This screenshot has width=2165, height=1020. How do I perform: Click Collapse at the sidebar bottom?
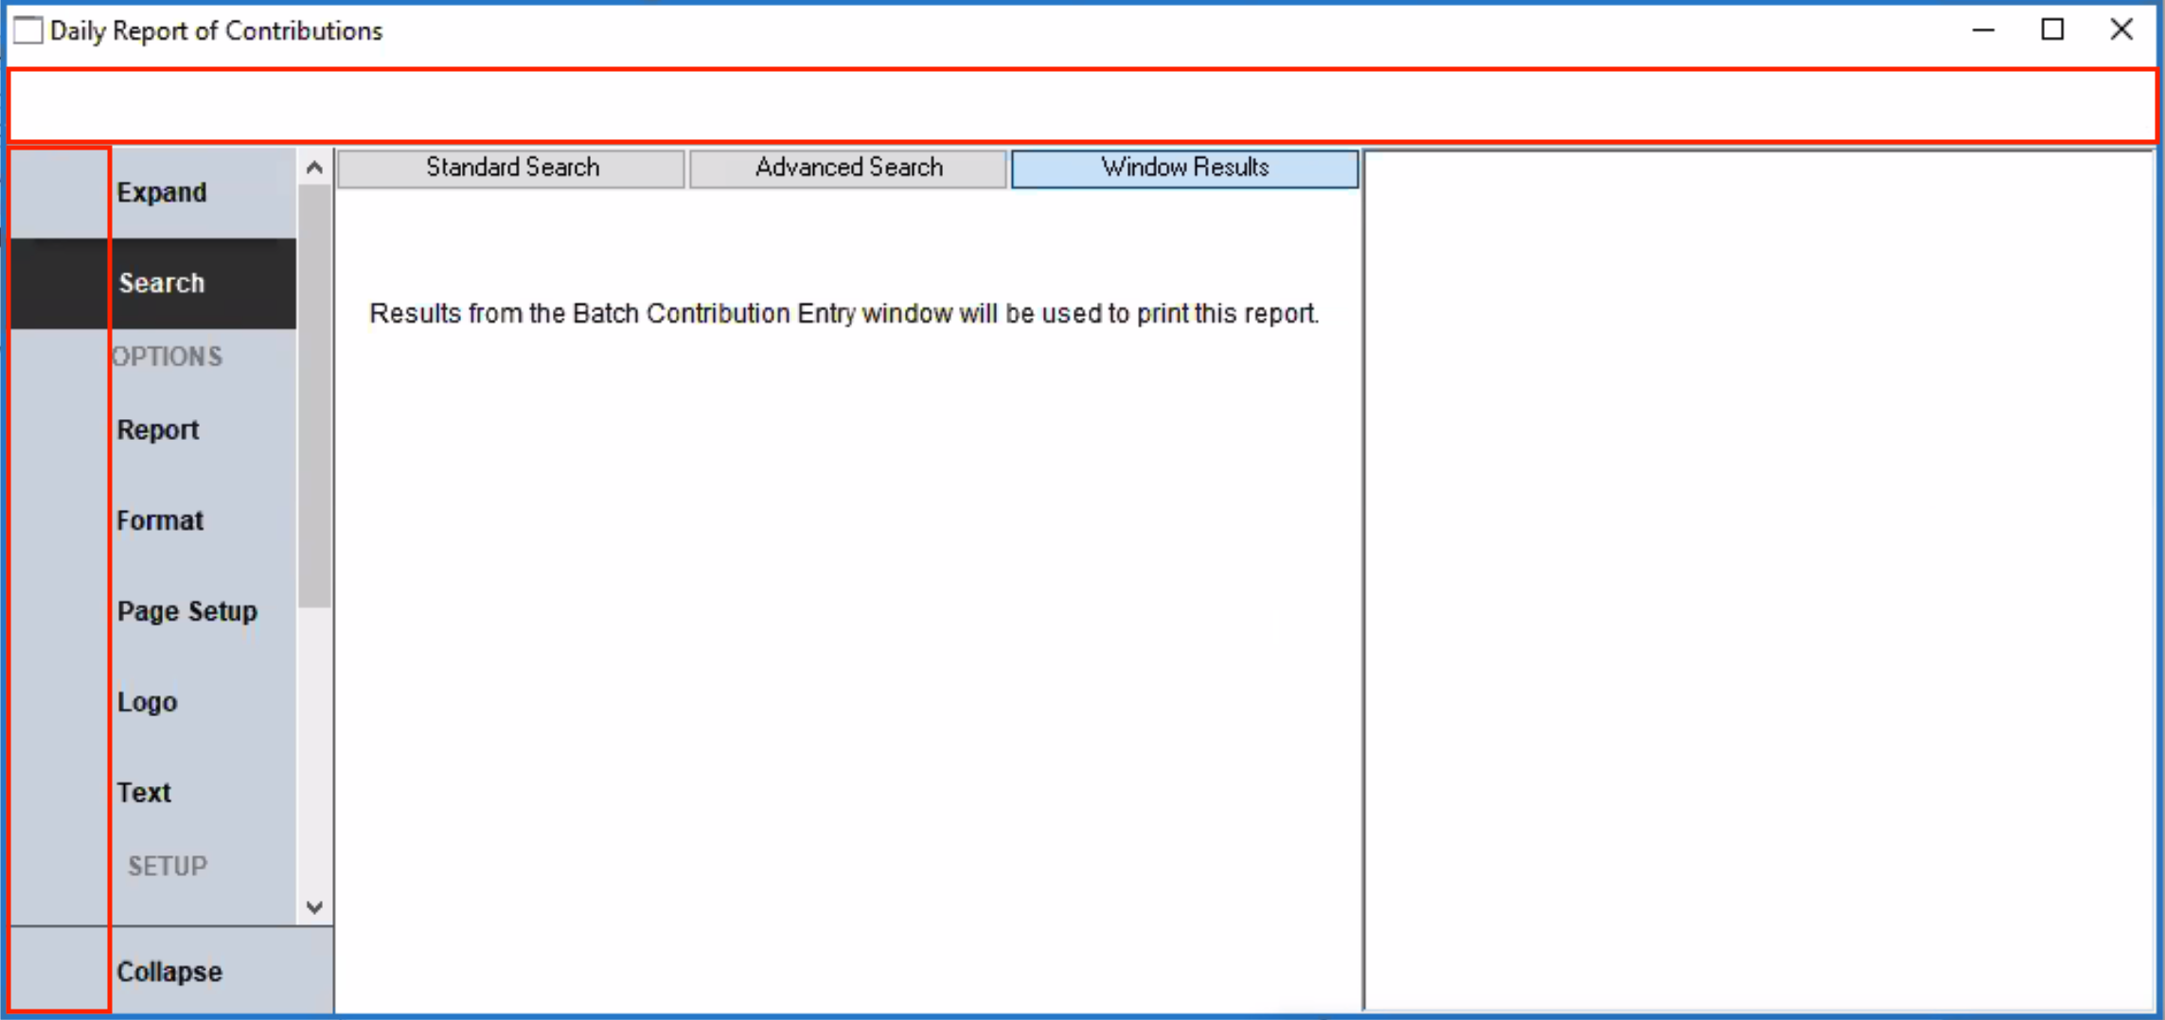point(169,972)
